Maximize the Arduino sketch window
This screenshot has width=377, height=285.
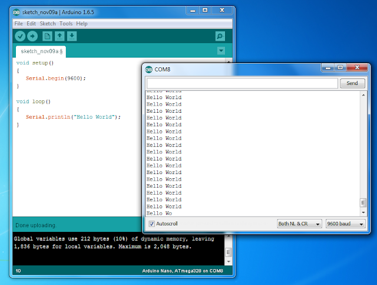tap(205, 11)
